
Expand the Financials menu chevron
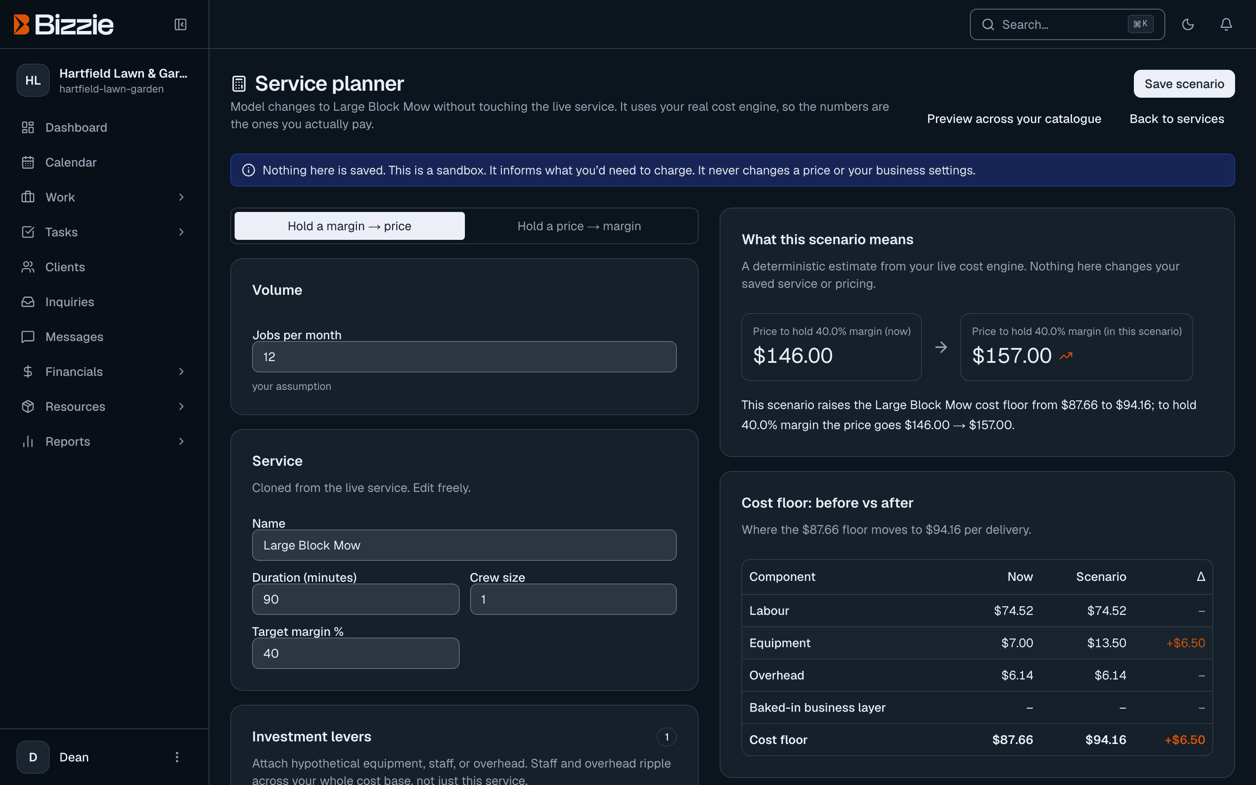coord(181,371)
